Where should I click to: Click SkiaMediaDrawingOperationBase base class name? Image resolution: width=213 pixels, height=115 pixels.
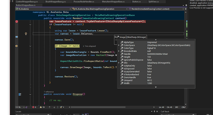[x=115, y=15]
